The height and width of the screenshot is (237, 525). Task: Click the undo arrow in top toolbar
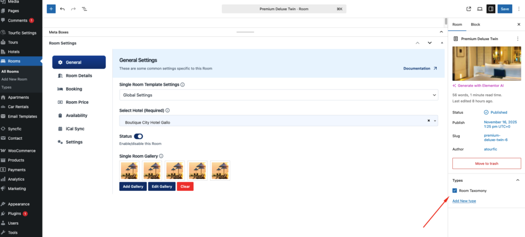click(x=63, y=9)
